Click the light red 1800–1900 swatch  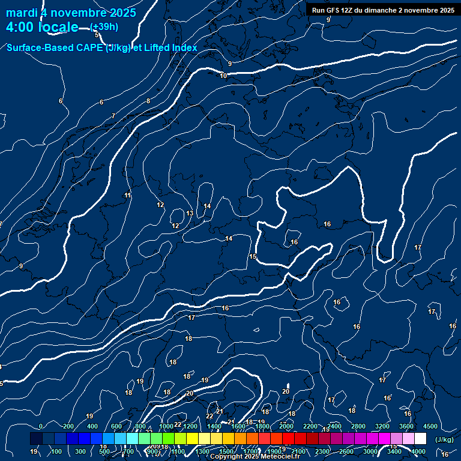pos(264,438)
